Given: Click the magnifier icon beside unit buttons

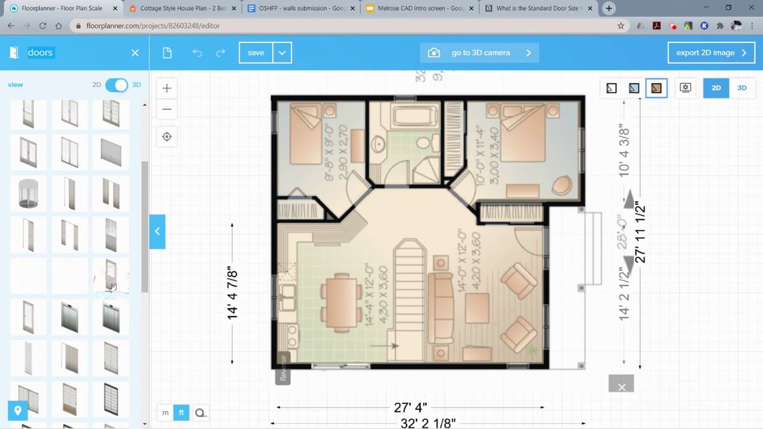Looking at the screenshot, I should (x=200, y=412).
